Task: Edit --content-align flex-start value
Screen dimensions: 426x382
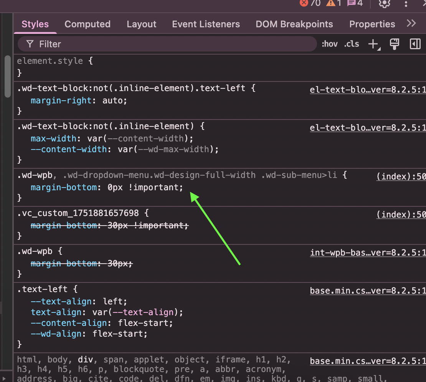Action: (x=143, y=323)
